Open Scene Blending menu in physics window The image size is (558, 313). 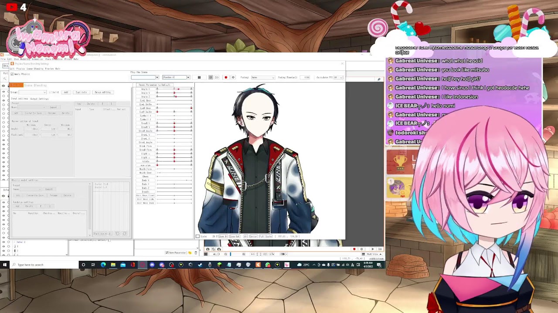click(x=35, y=69)
